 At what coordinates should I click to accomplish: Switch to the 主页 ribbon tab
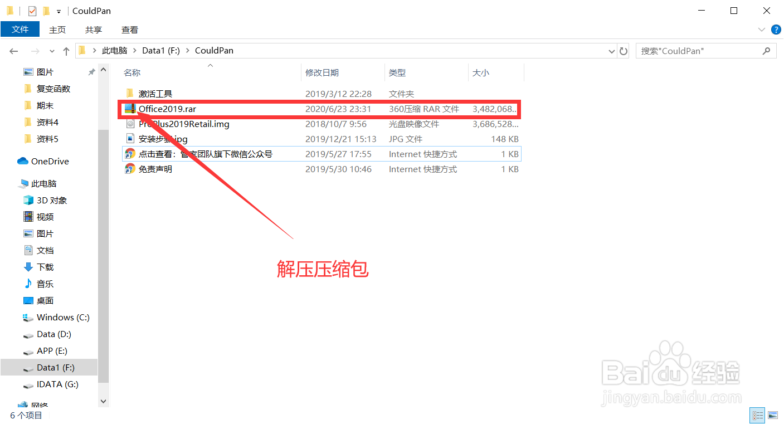[57, 30]
